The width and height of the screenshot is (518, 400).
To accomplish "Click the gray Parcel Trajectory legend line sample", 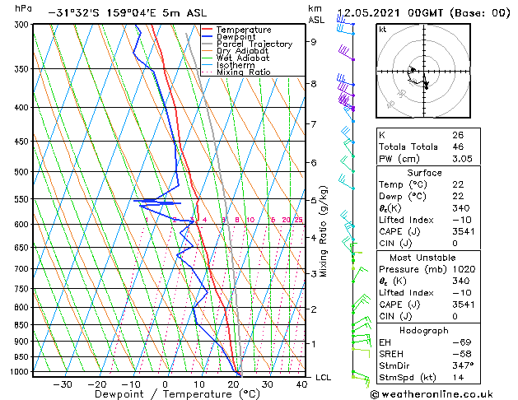I will (x=208, y=44).
